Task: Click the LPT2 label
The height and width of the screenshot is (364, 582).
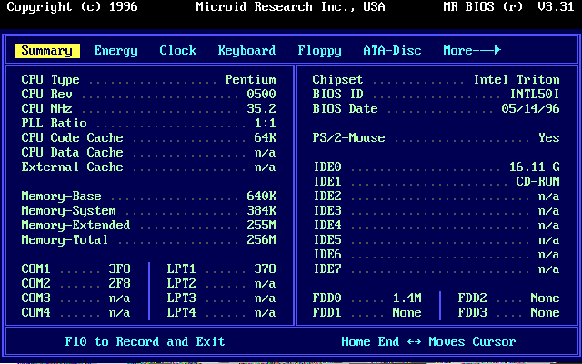Action: click(x=182, y=283)
